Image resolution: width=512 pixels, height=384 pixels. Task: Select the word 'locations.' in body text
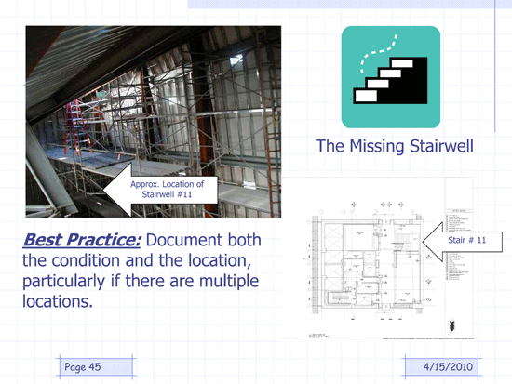click(58, 301)
